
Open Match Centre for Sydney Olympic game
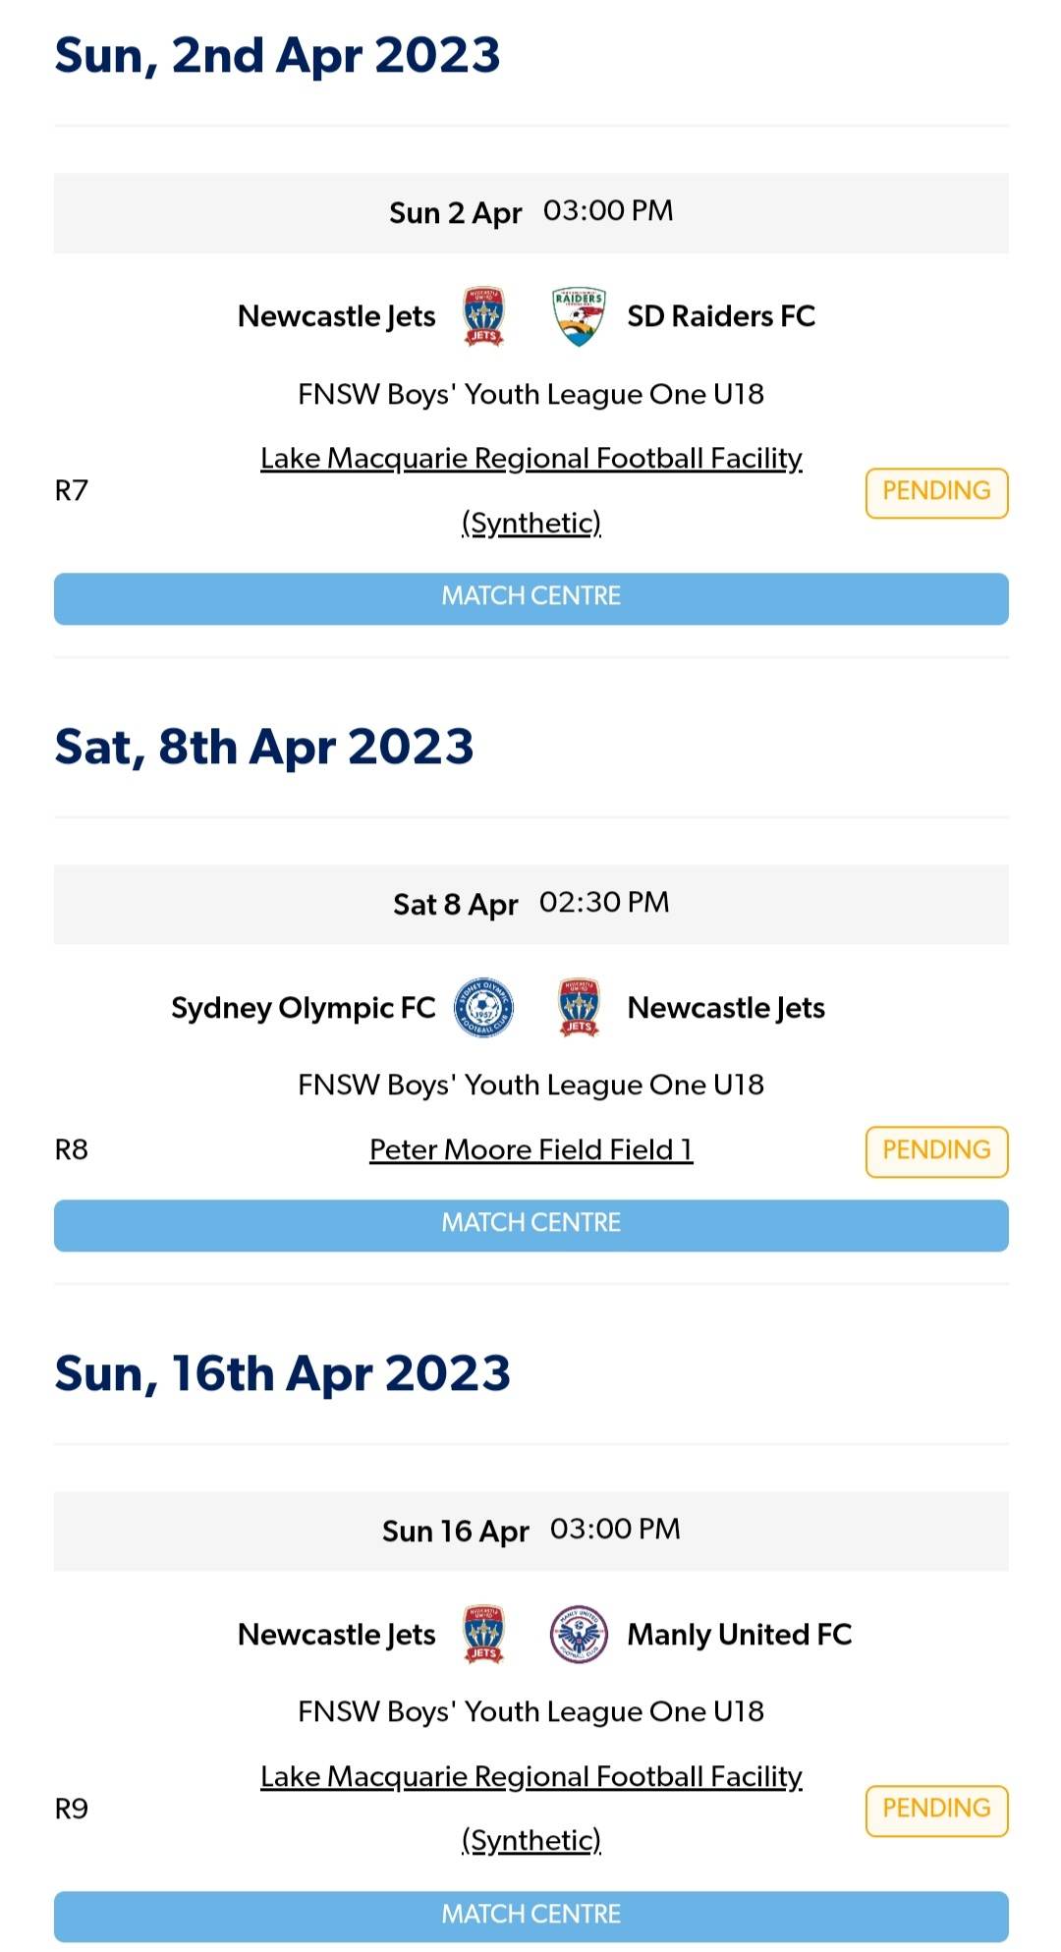[x=530, y=1224]
